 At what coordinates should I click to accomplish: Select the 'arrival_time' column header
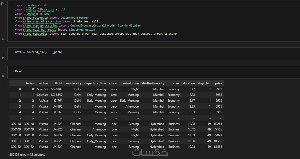point(131,83)
